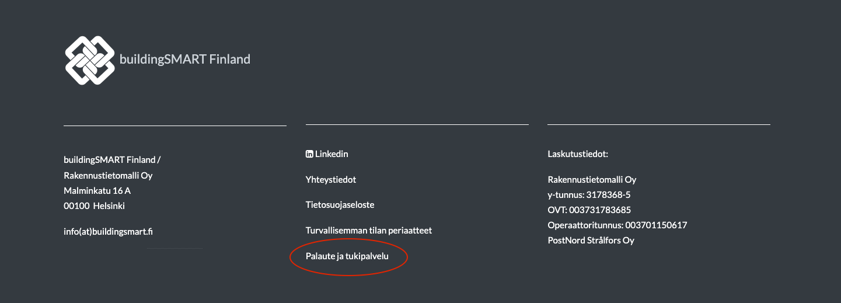Click the y-tunnus 3178368-5 line
841x303 pixels.
[x=589, y=195]
